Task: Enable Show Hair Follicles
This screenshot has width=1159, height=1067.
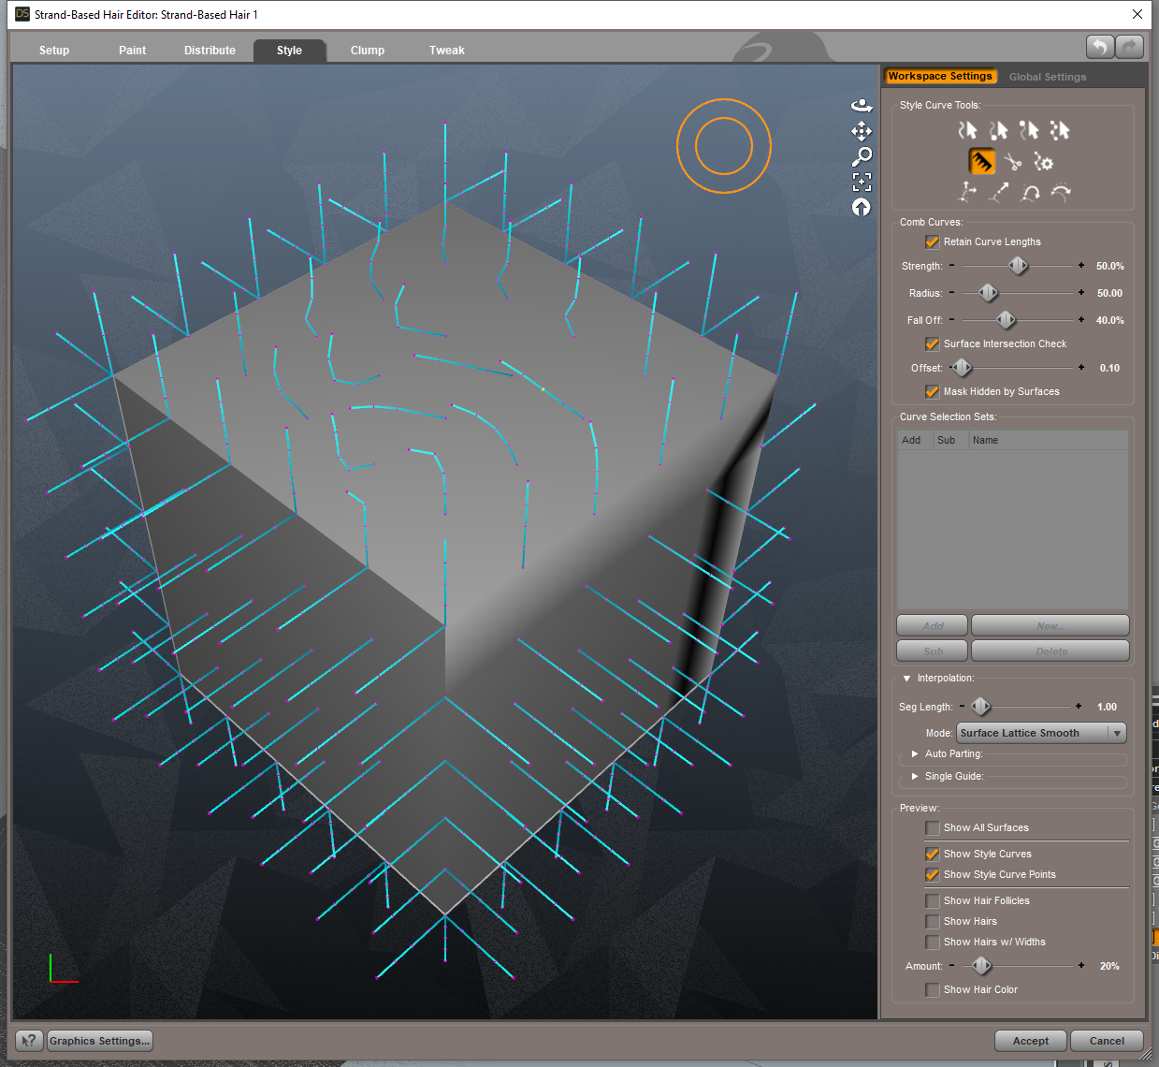Action: 933,900
